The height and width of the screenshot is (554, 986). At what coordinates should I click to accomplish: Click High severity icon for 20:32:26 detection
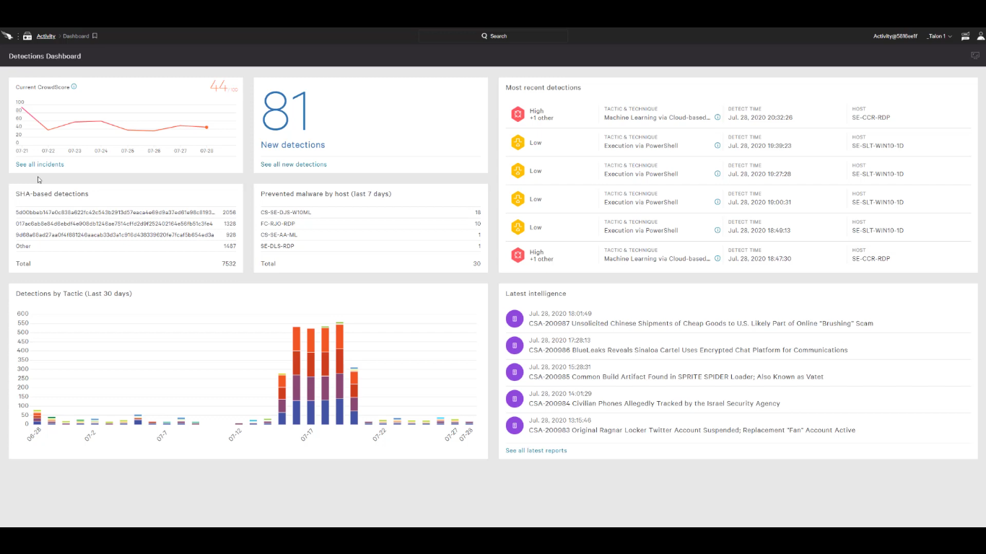point(518,114)
